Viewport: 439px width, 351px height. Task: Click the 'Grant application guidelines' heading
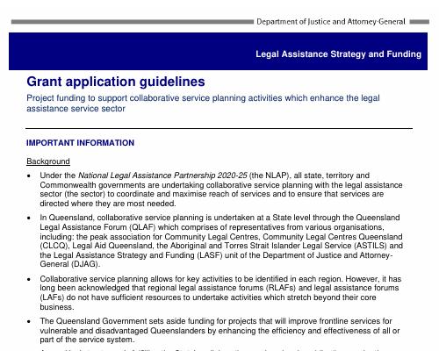116,82
